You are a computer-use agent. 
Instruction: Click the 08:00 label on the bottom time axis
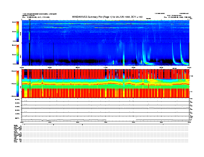(78, 122)
